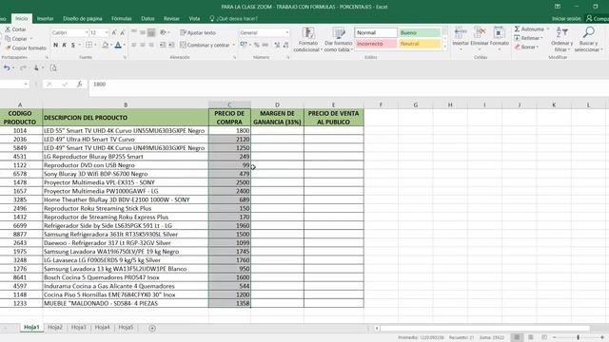The height and width of the screenshot is (342, 609).
Task: Click the Cortar scissors icon
Action: coord(8,29)
